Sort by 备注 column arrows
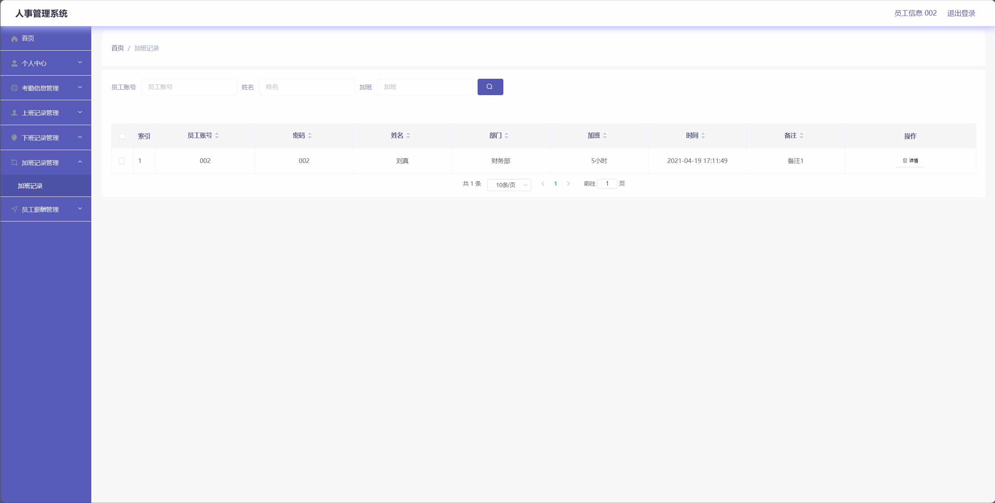Viewport: 995px width, 503px height. tap(801, 136)
